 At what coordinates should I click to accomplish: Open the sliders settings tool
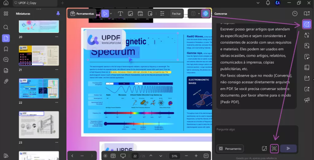[x=162, y=13]
